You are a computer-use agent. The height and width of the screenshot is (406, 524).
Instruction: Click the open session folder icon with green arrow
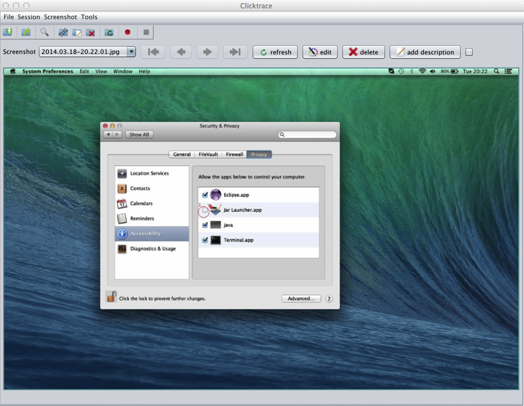click(x=26, y=32)
